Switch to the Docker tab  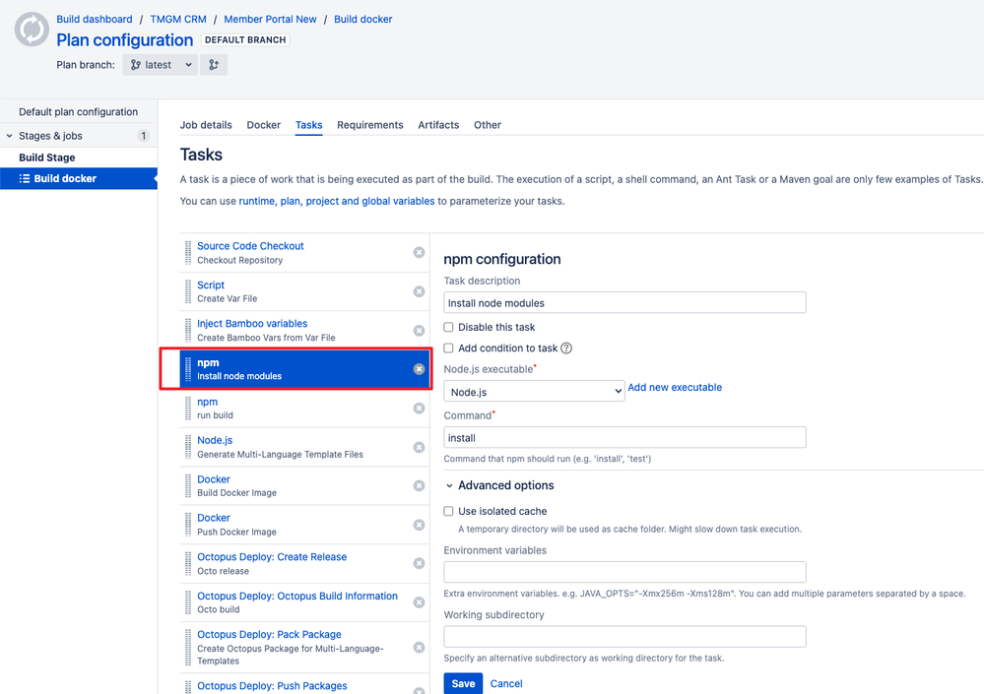(264, 125)
